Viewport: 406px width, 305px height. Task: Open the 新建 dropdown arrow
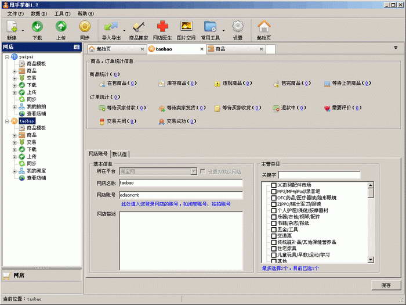click(23, 31)
